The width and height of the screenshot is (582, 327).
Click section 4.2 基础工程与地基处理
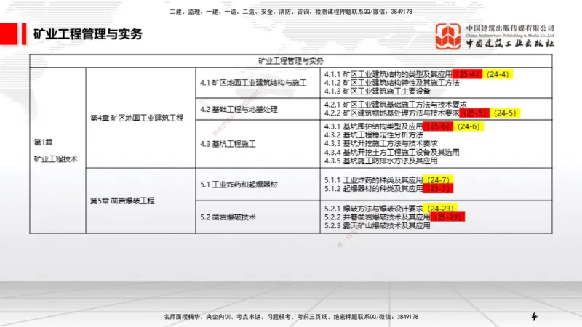(239, 110)
